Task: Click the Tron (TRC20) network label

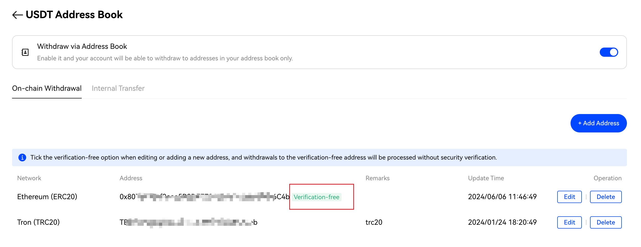Action: [38, 222]
